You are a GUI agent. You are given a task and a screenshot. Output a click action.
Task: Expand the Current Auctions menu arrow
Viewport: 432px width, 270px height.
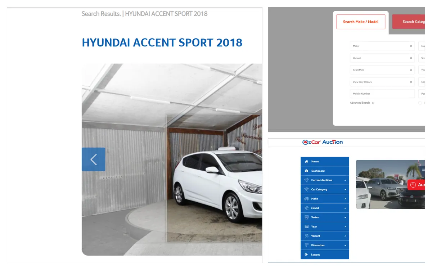(345, 180)
